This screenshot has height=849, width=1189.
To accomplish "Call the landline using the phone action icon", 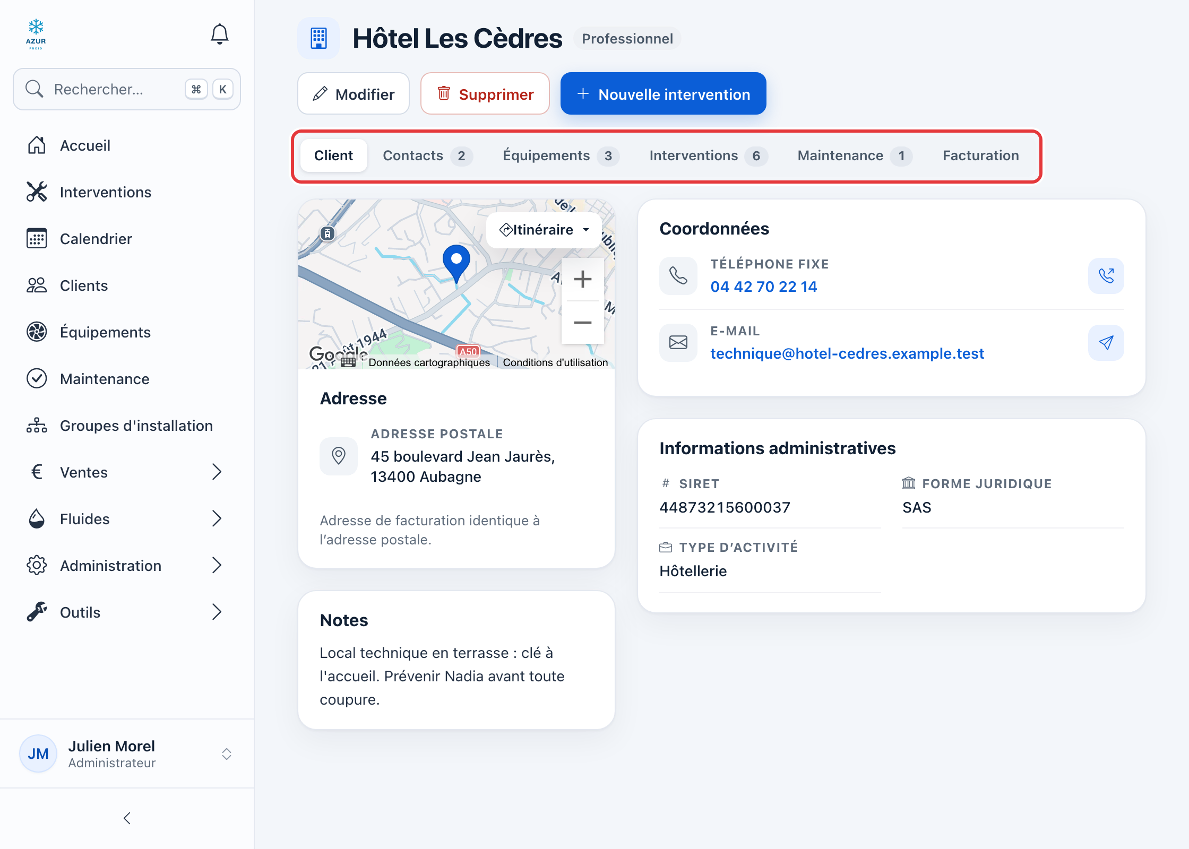I will (x=1106, y=276).
